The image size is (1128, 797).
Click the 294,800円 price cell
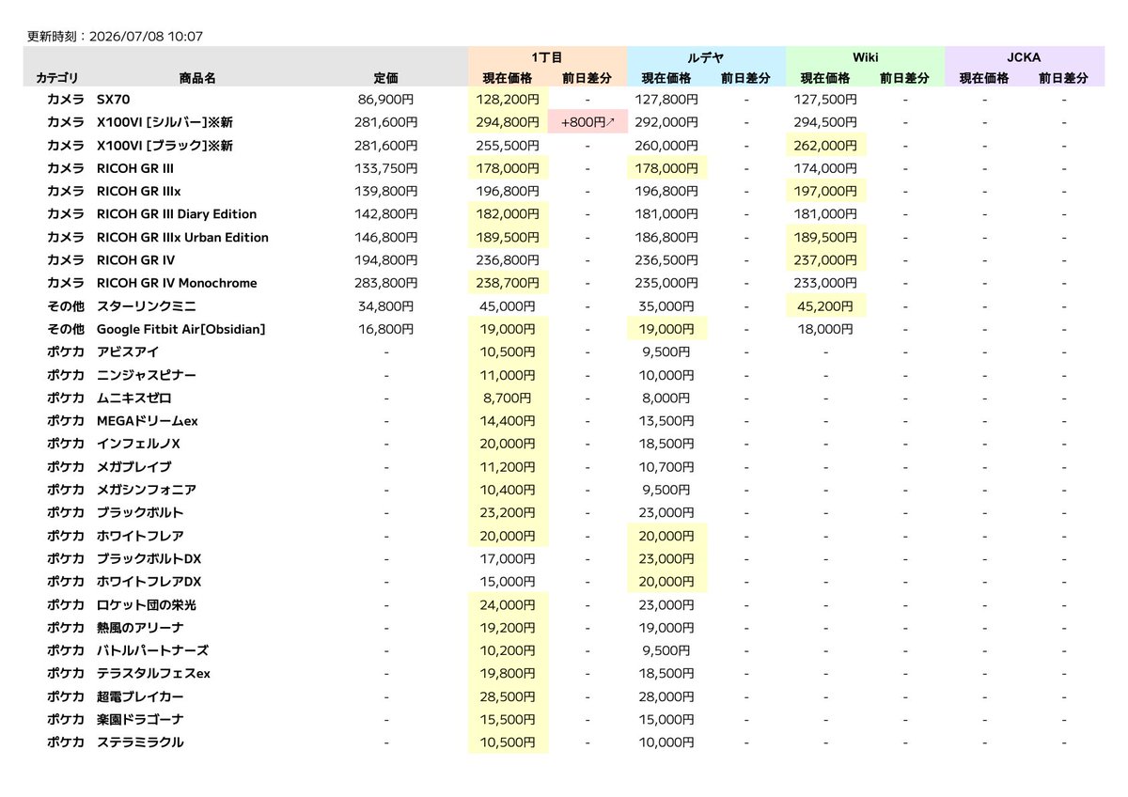(x=509, y=122)
